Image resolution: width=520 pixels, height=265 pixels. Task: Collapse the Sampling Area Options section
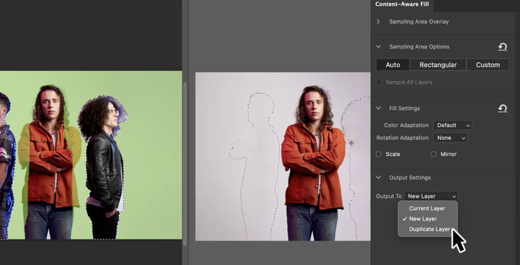click(x=379, y=46)
